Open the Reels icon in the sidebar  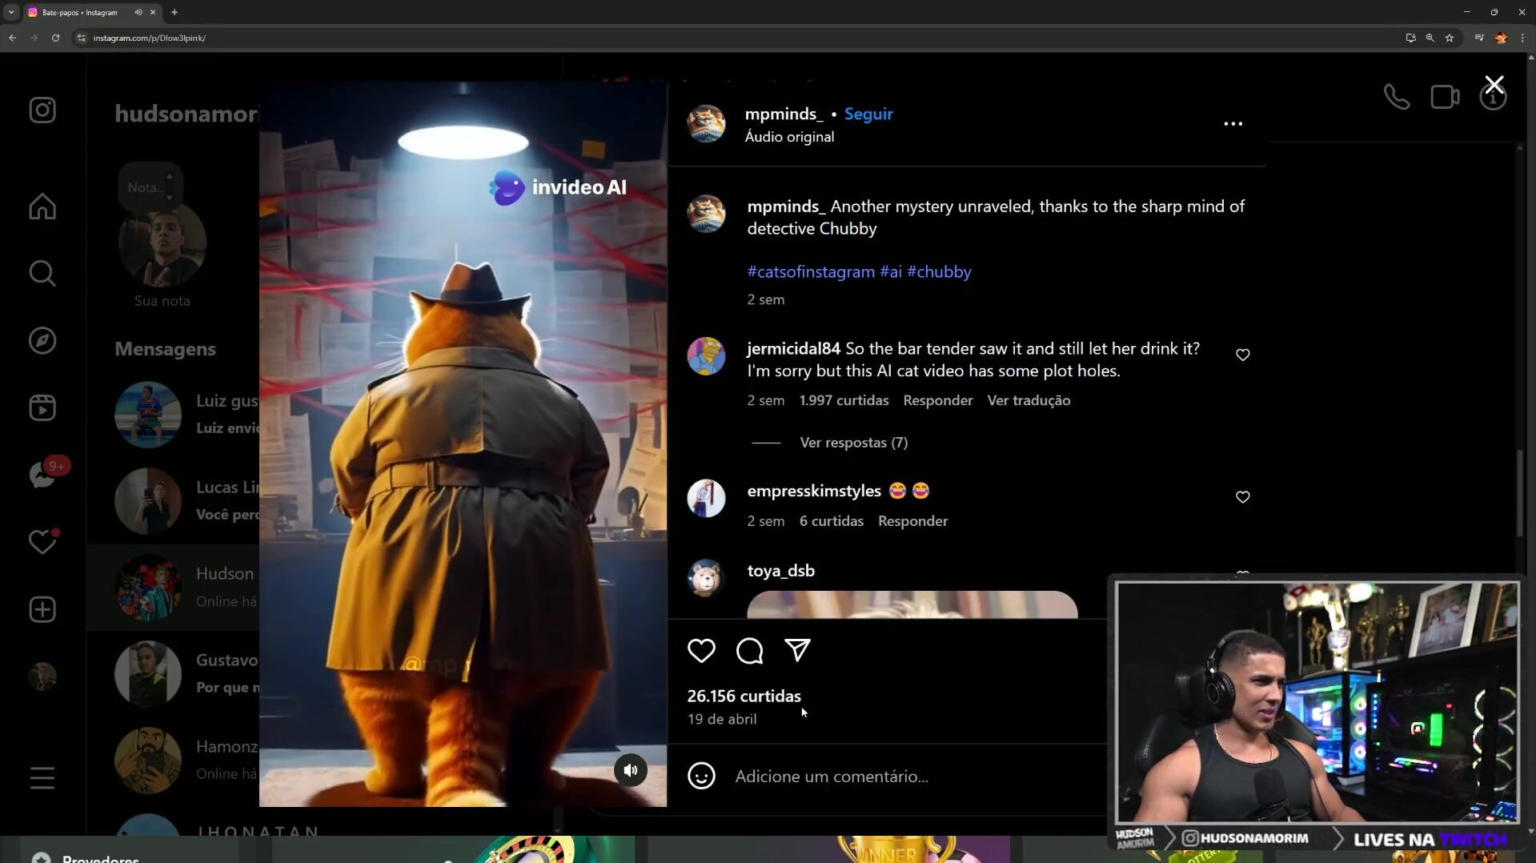tap(42, 408)
